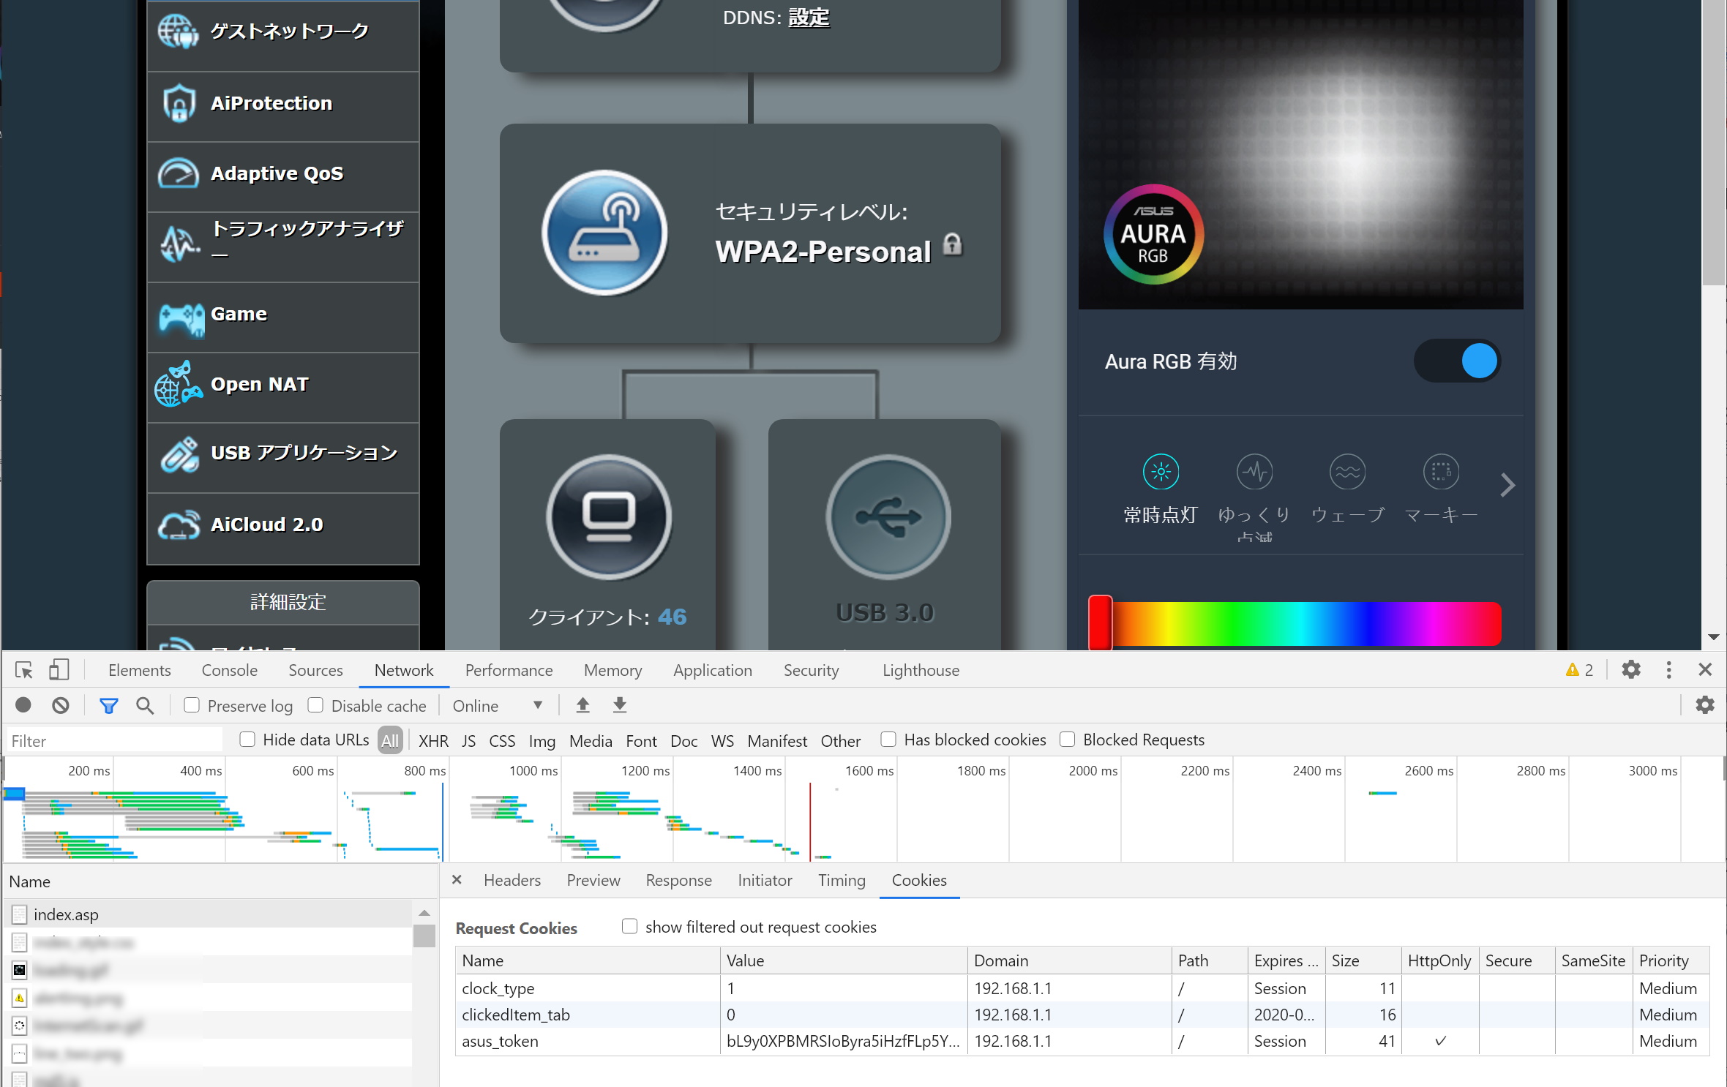
Task: Select the wave lighting effect icon
Action: [x=1347, y=473]
